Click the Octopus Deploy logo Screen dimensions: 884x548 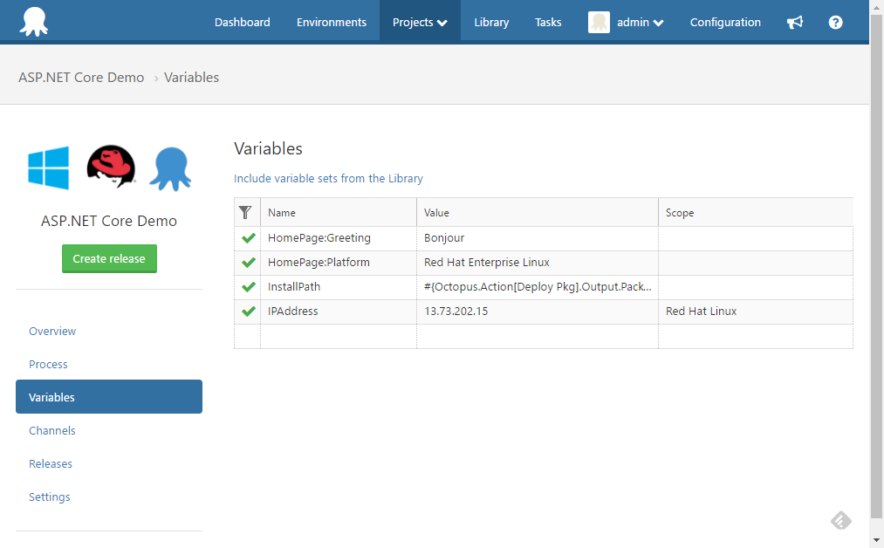[x=34, y=21]
